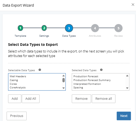Select step 5 Review circle
This screenshot has width=136, height=121.
coord(118,28)
